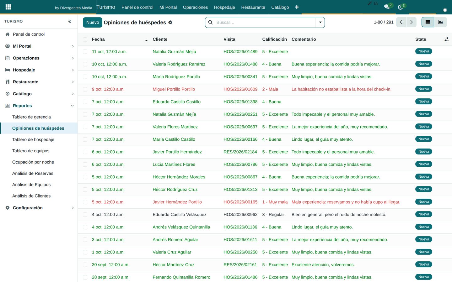Click the Buscar search field
Viewport: 452px width, 282px height.
pyautogui.click(x=265, y=22)
